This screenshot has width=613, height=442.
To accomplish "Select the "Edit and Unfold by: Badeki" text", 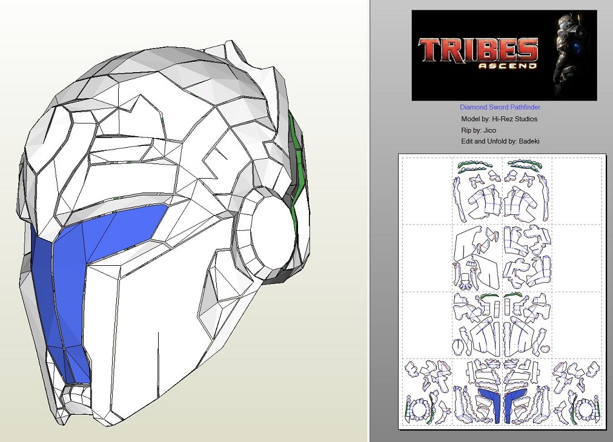I will (500, 141).
